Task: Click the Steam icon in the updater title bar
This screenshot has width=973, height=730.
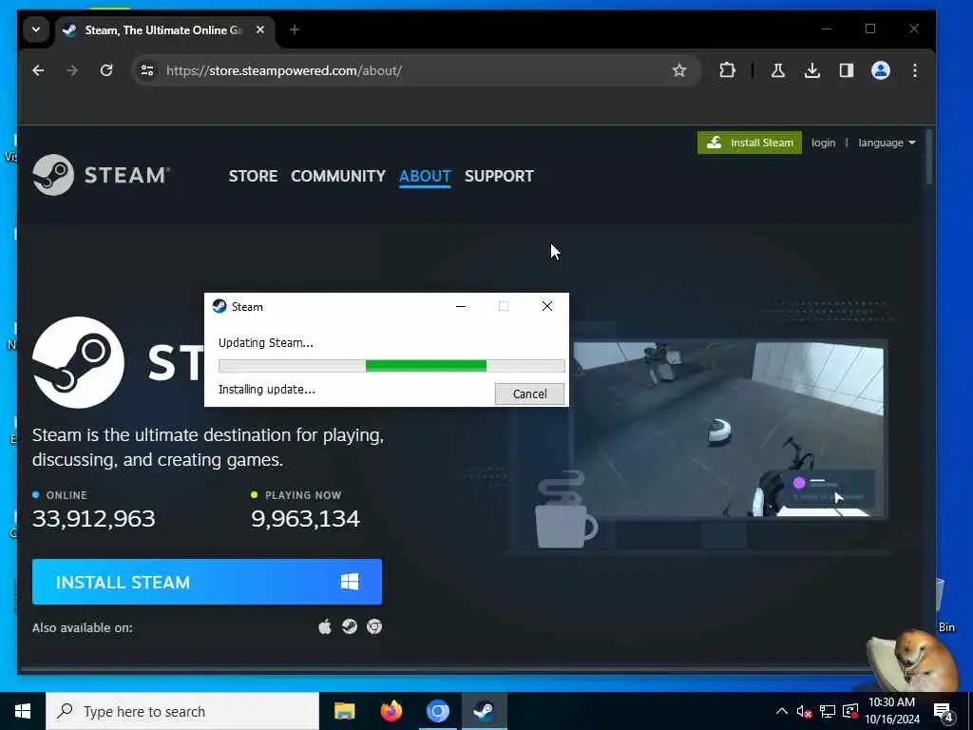Action: coord(219,307)
